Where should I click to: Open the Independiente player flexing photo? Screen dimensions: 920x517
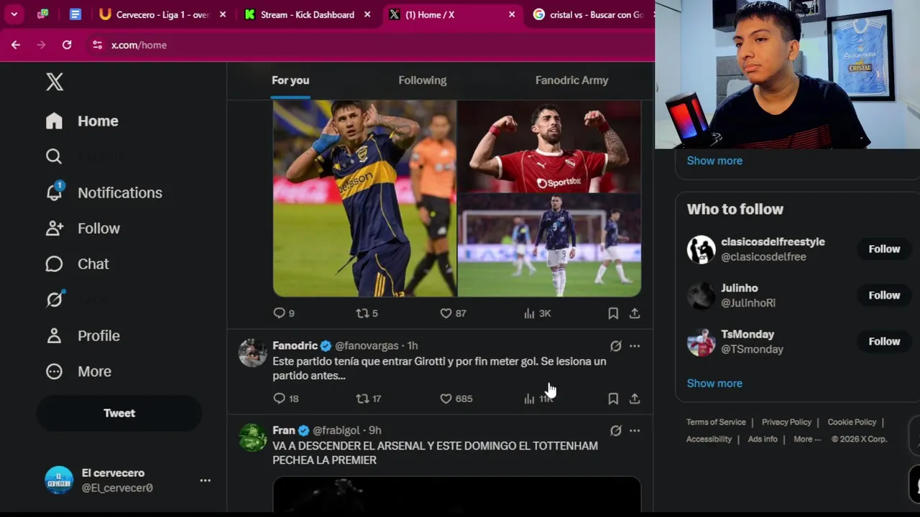pos(549,146)
